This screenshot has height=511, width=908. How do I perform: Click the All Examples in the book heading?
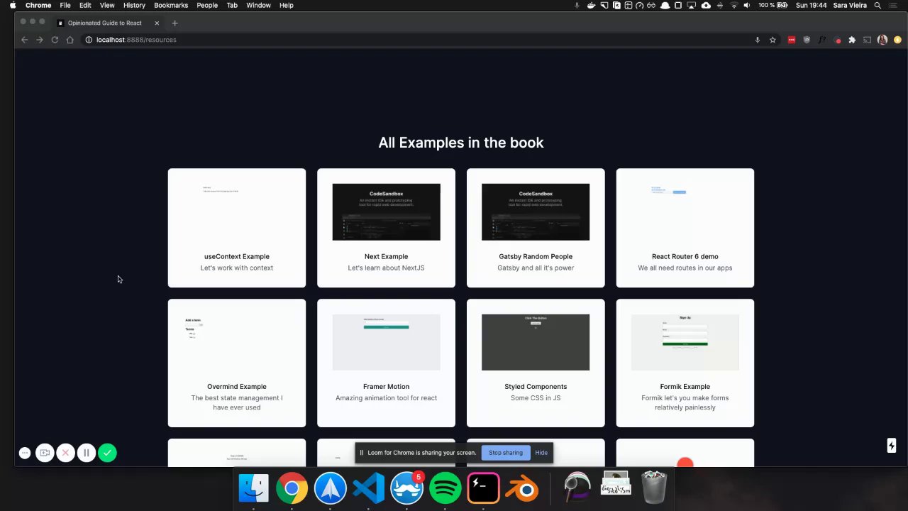click(461, 143)
